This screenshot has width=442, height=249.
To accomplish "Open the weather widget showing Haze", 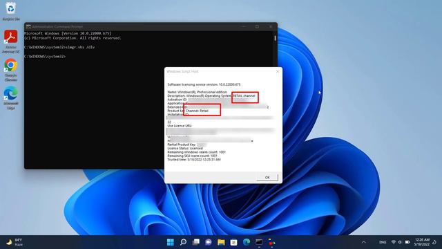I will 15,242.
